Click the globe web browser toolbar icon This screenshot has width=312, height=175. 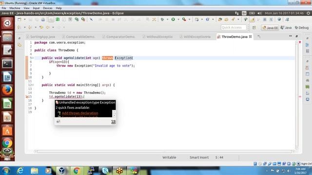[x=279, y=19]
